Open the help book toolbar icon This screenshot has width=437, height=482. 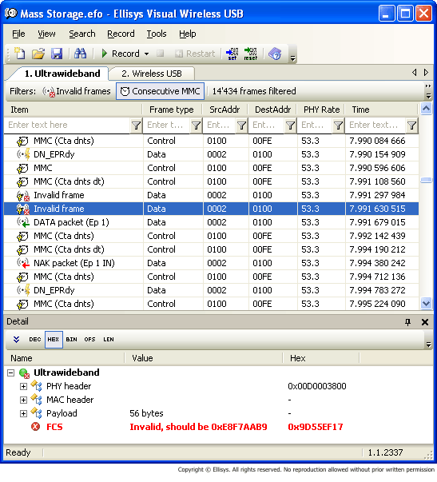point(275,54)
